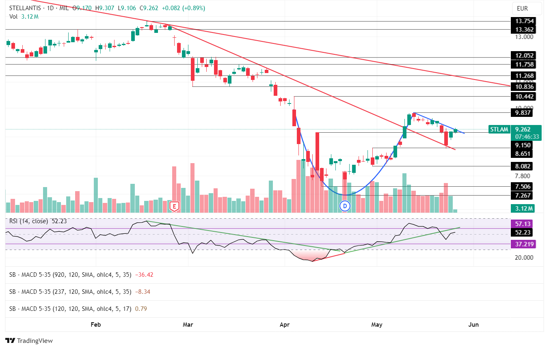The width and height of the screenshot is (549, 349).
Task: Click the purple 37.219 RSI axis label
Action: (524, 244)
